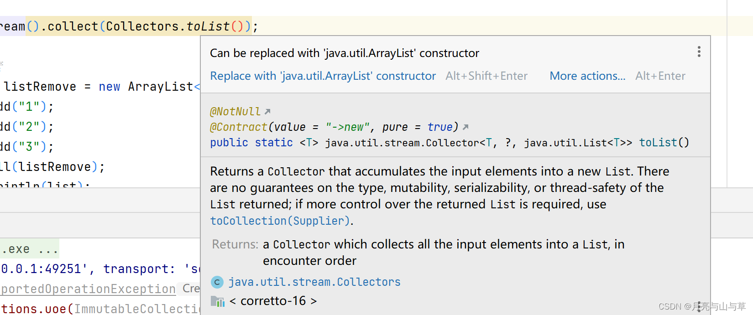Viewport: 753px width, 315px height.
Task: Open @Contract definition via its external link arrow
Action: point(465,126)
